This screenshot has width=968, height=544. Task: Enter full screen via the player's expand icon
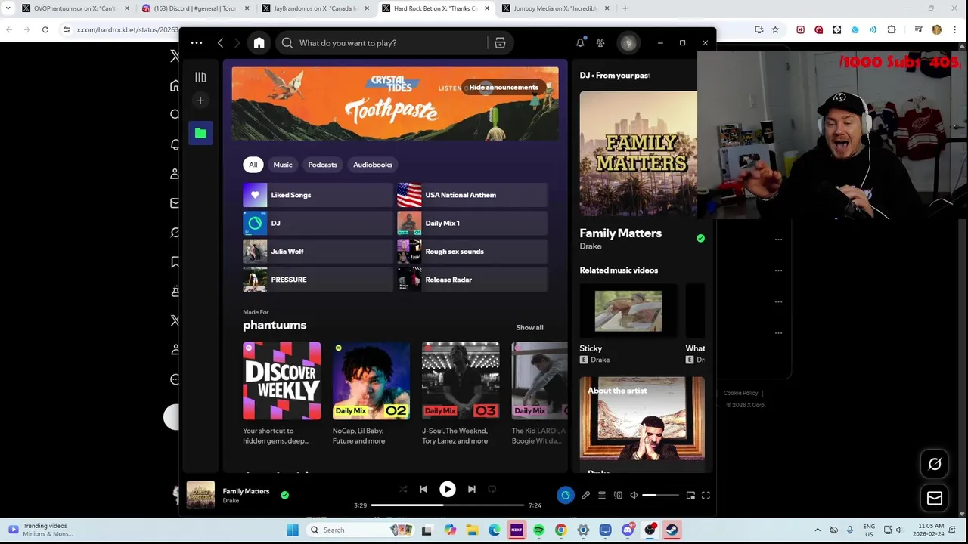[706, 495]
